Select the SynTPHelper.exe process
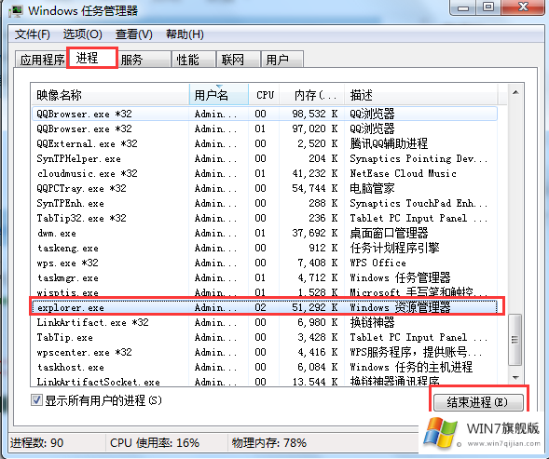Screen dimensions: 549x459 [265, 158]
